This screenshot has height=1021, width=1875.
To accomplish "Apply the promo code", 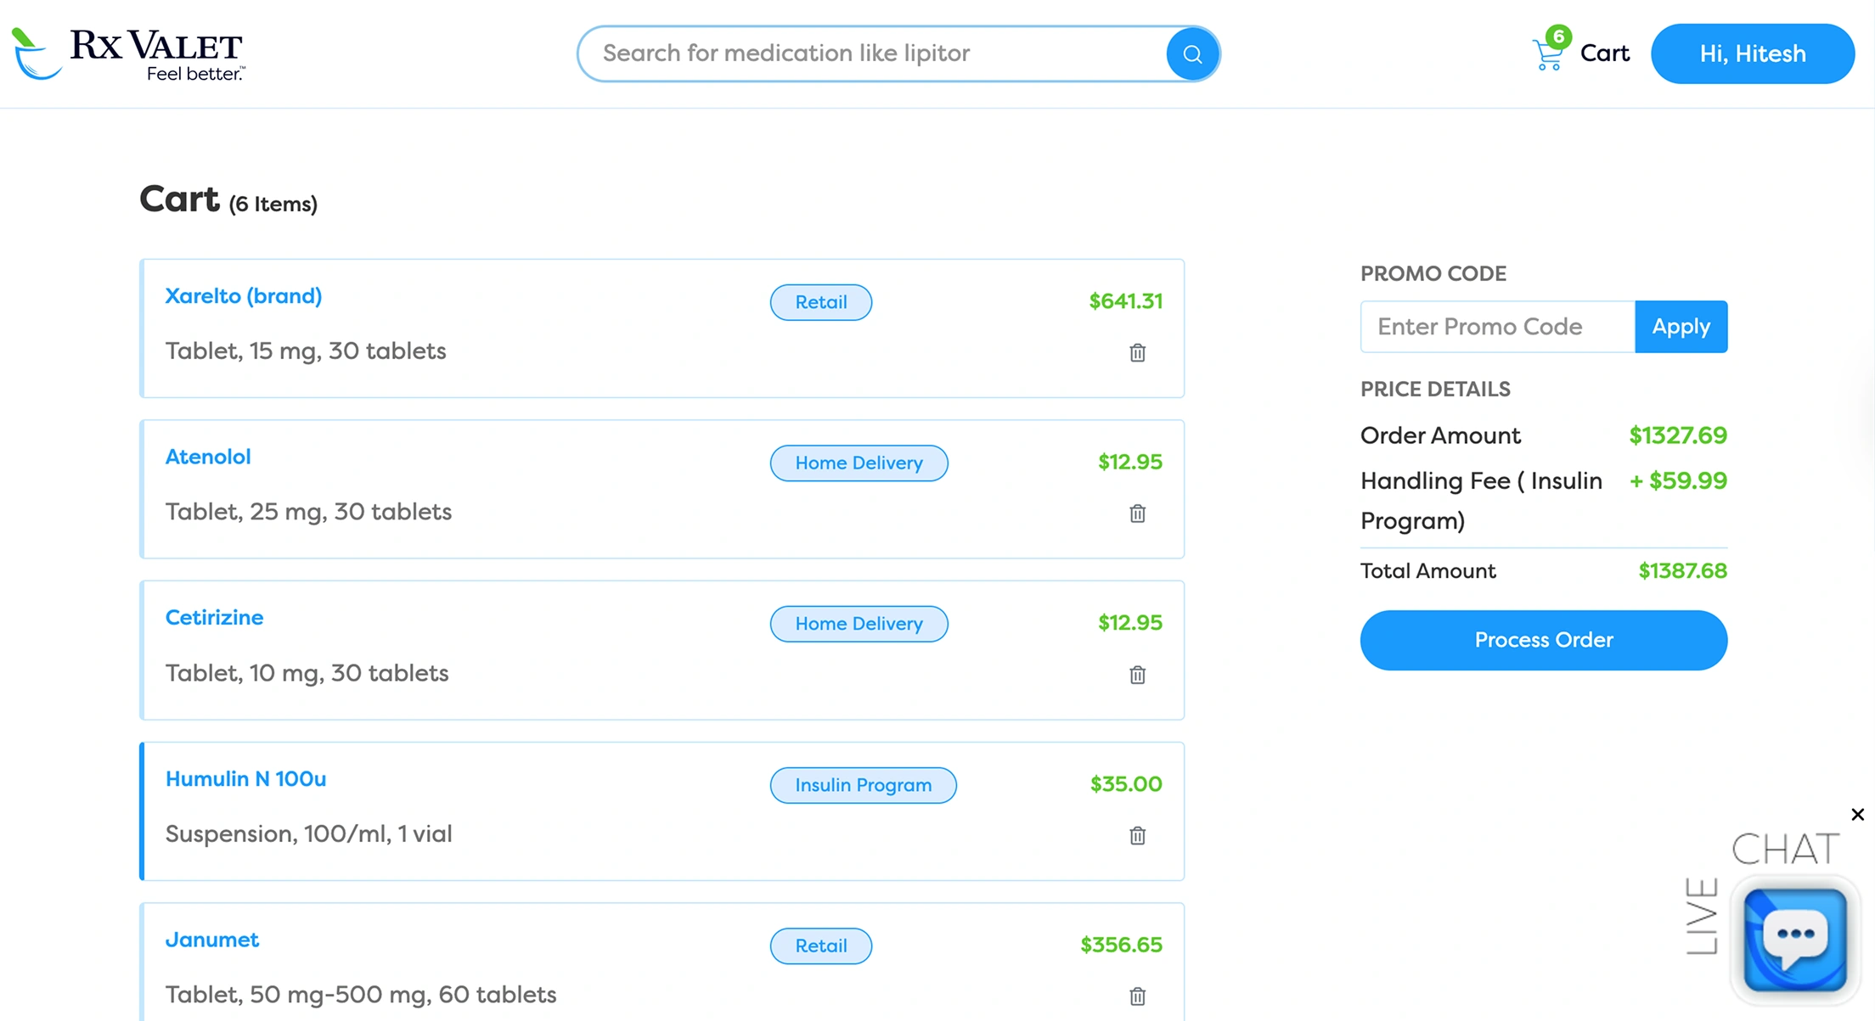I will [1681, 327].
